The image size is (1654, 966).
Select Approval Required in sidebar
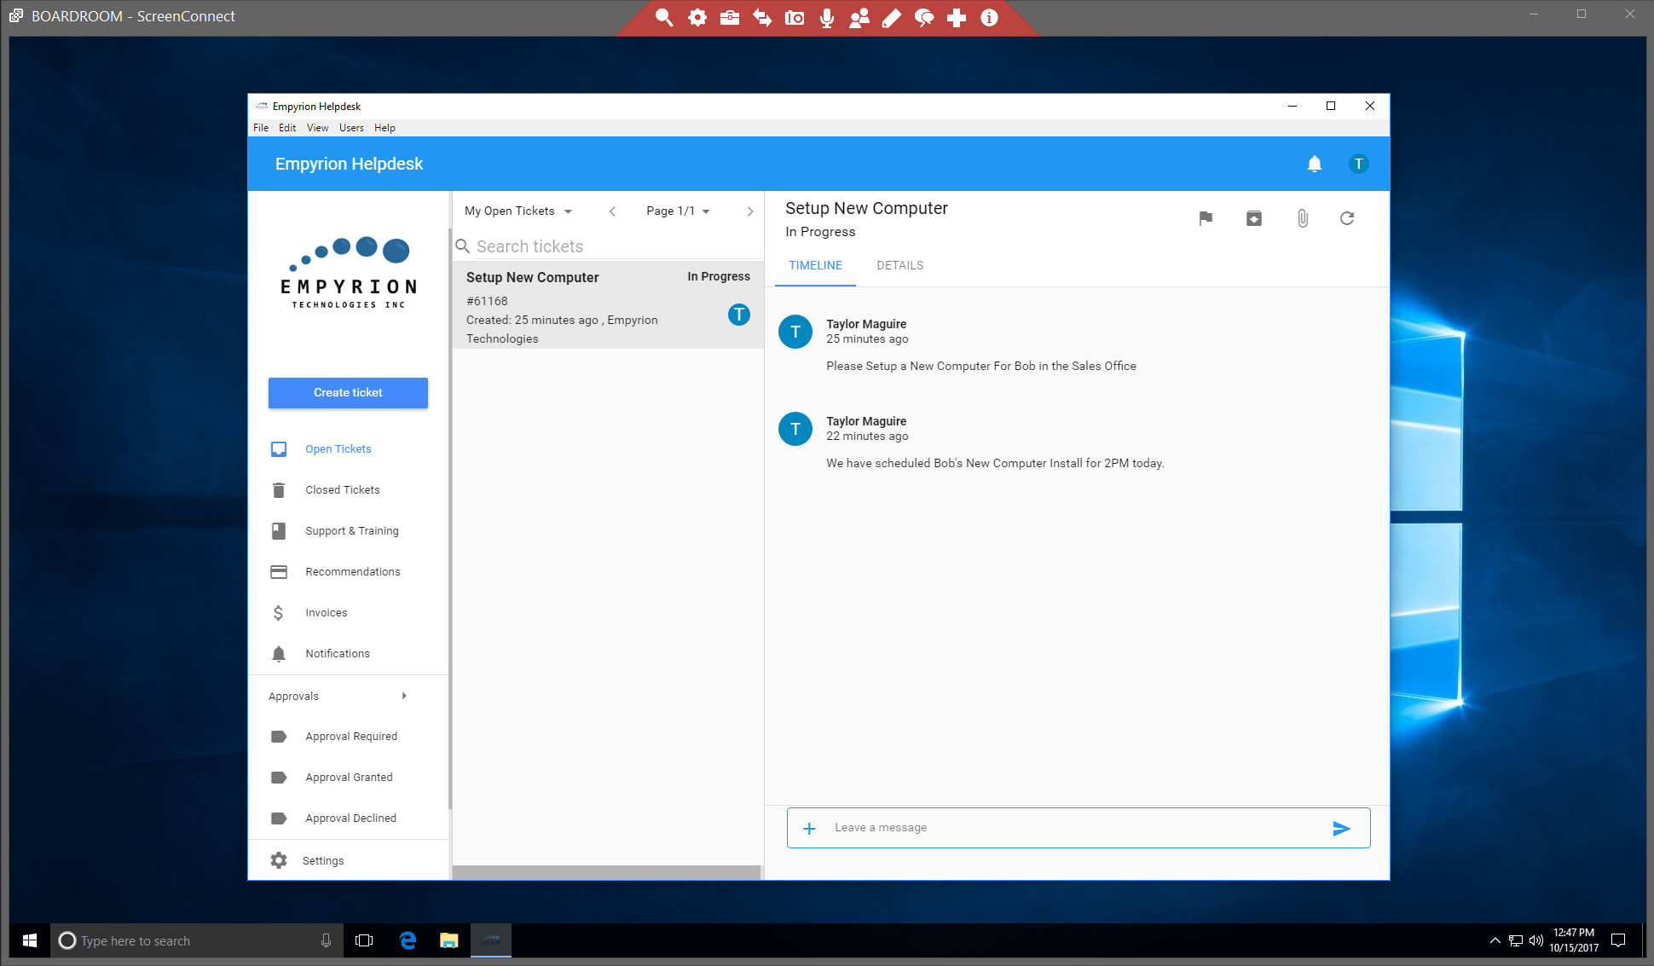click(351, 736)
